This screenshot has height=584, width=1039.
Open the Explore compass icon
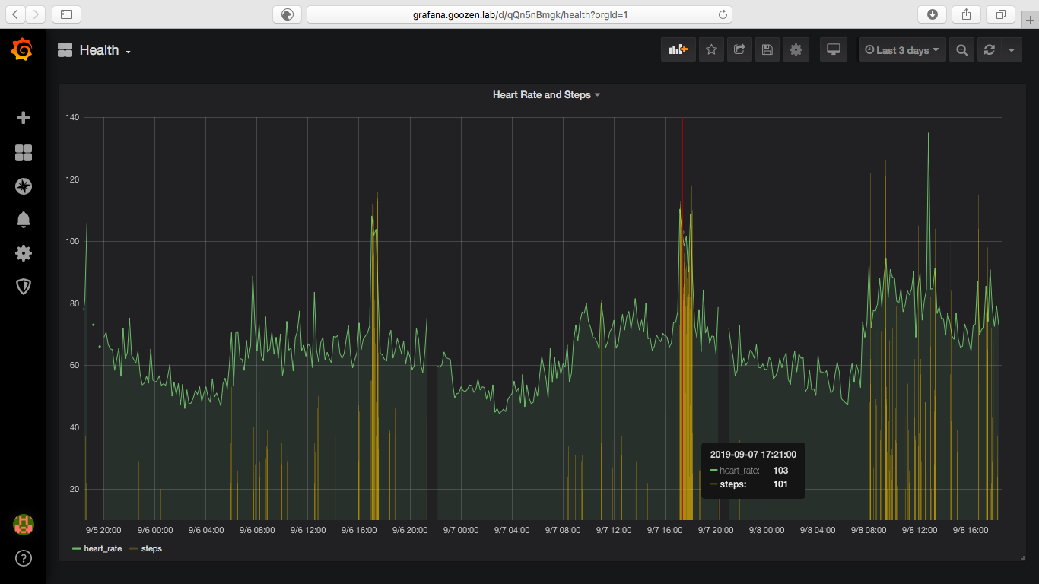pyautogui.click(x=24, y=186)
